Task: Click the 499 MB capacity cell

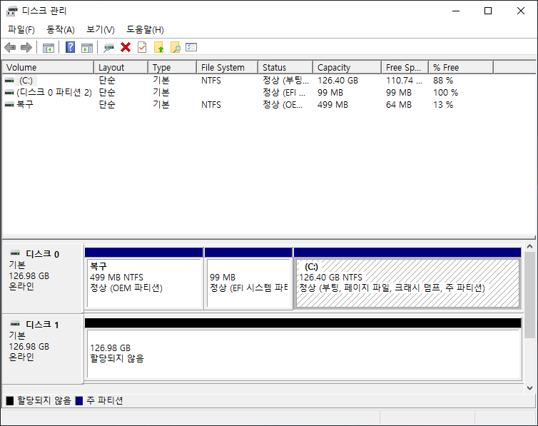Action: pyautogui.click(x=333, y=105)
